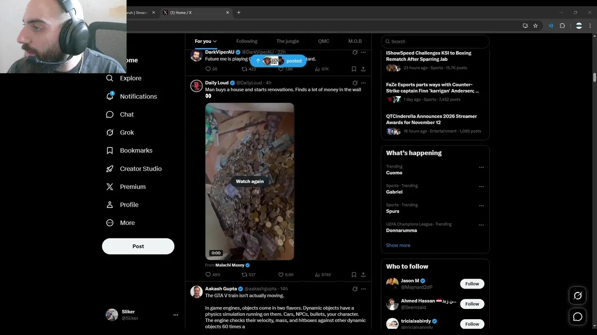Share the DarkViperAU post
The image size is (597, 335).
(363, 69)
